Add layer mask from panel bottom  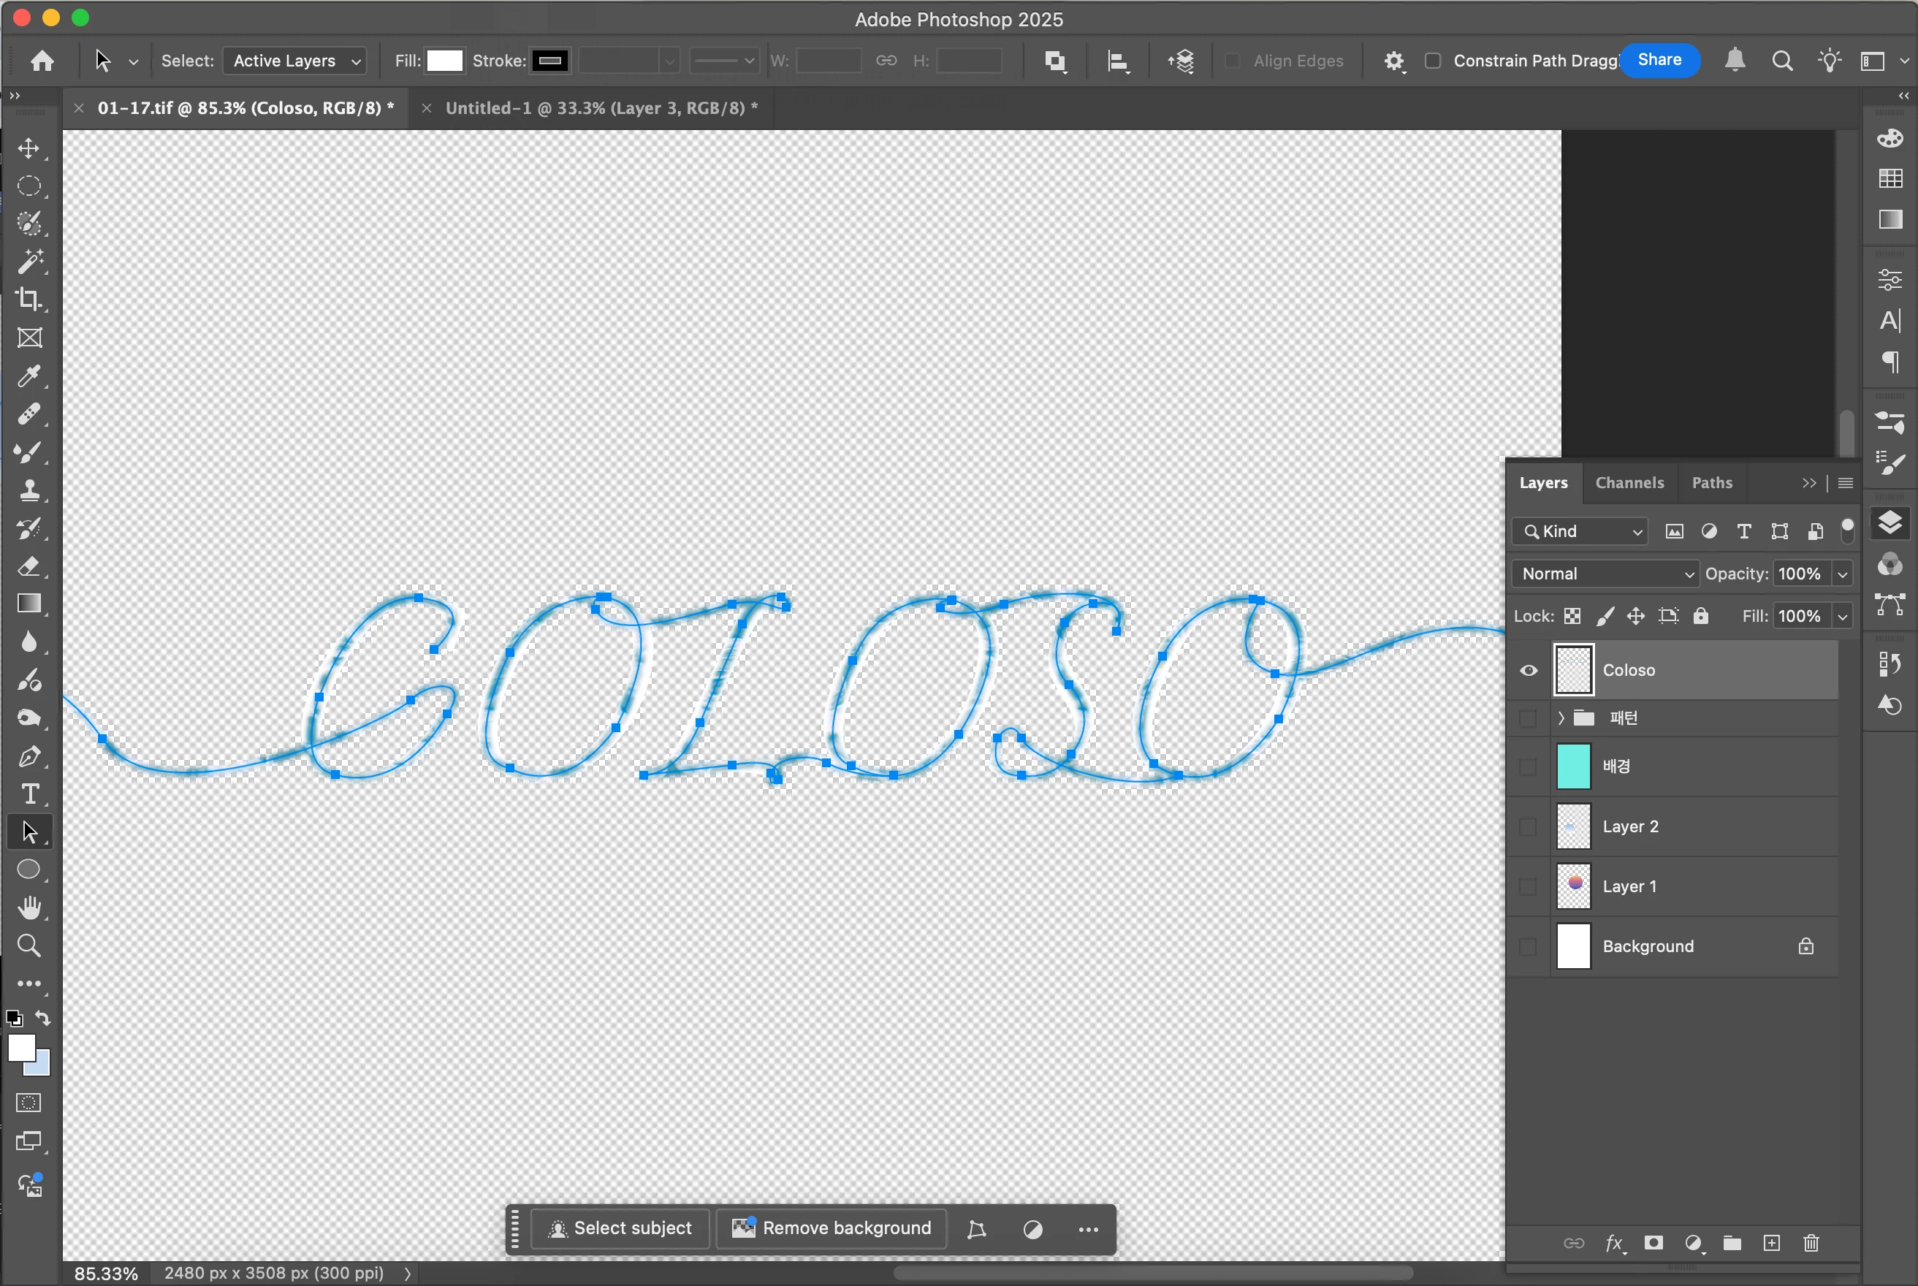pyautogui.click(x=1653, y=1244)
